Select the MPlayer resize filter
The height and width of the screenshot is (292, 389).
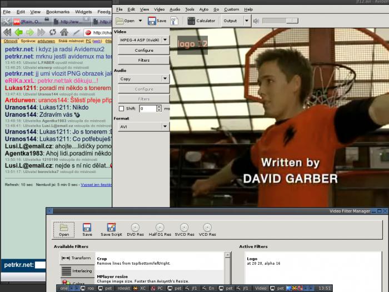160,279
